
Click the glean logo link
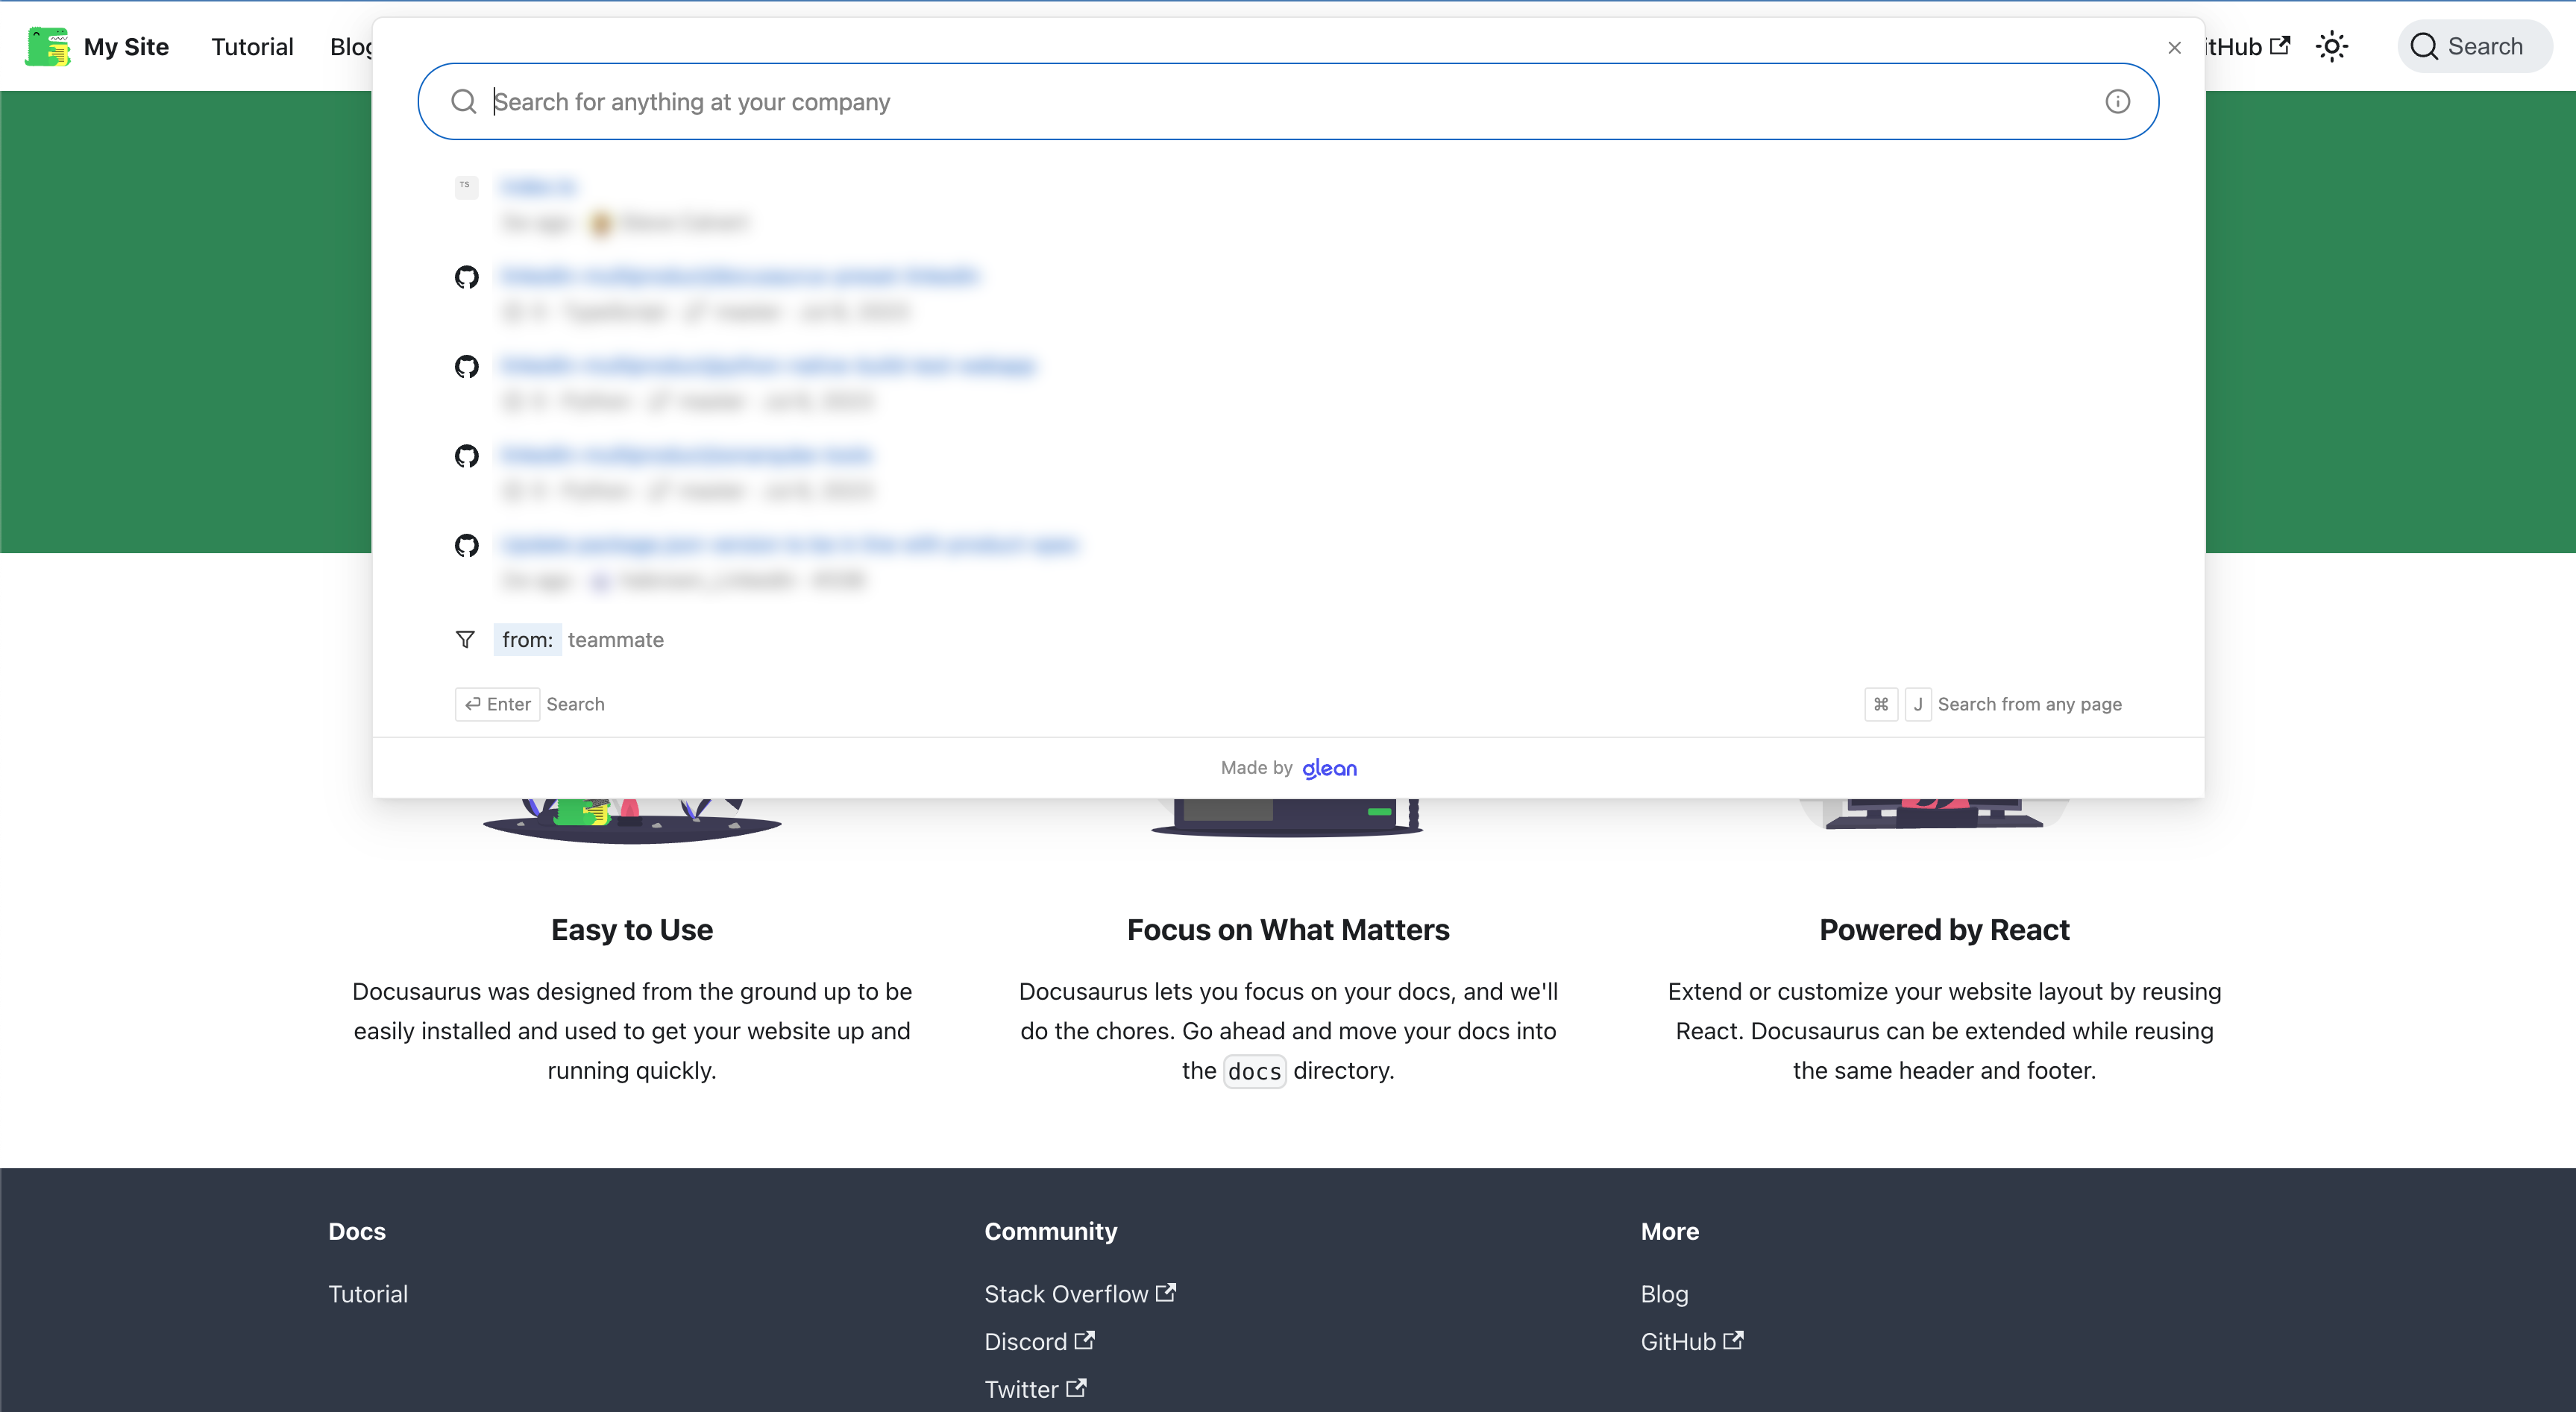(x=1329, y=769)
